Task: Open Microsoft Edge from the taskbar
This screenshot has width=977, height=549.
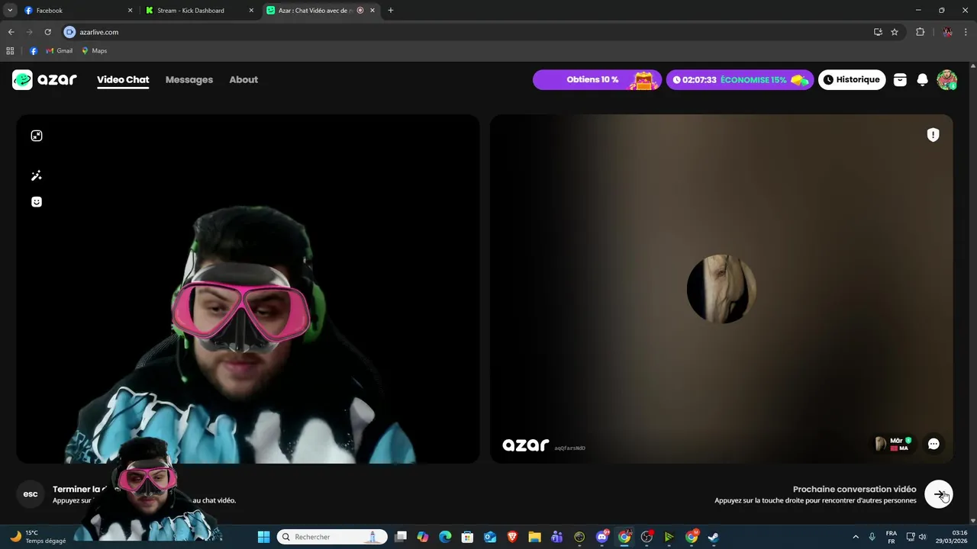Action: 445,537
